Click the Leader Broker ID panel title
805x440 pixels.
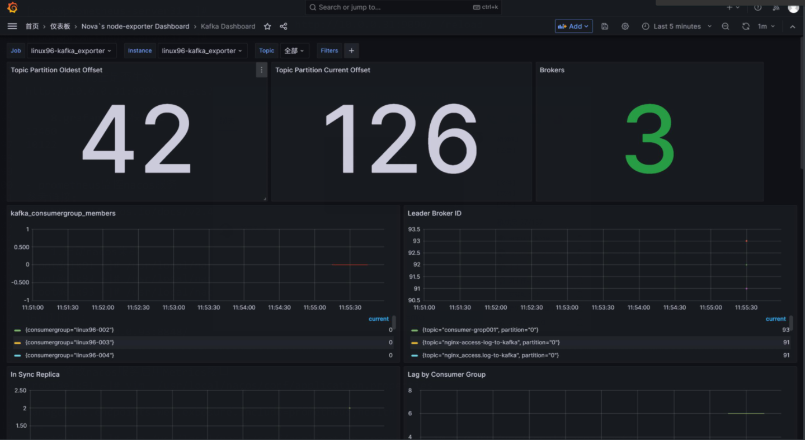click(x=435, y=213)
